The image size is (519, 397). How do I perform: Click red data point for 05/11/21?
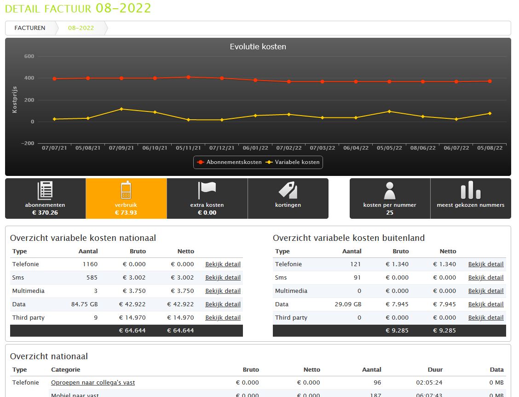188,77
